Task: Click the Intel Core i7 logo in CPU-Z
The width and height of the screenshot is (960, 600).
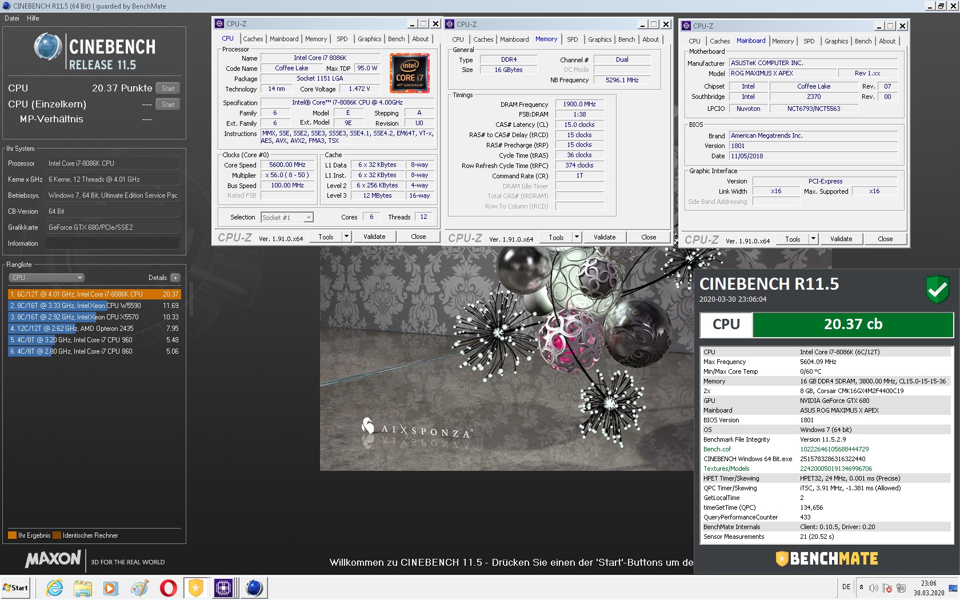Action: 410,73
